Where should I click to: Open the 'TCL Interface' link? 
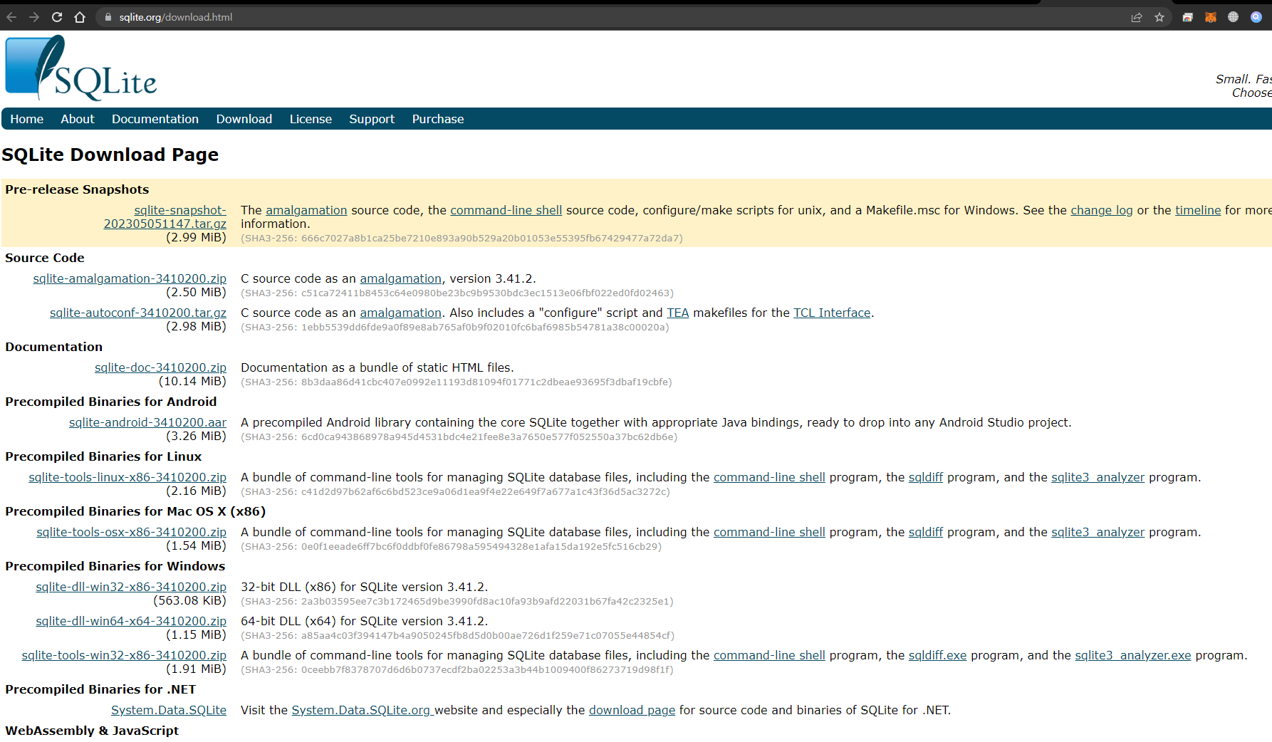(x=832, y=313)
